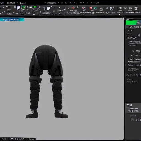The width and height of the screenshot is (141, 141).
Task: Select the white-blue square icon in the ribbon
Action: 19,7
